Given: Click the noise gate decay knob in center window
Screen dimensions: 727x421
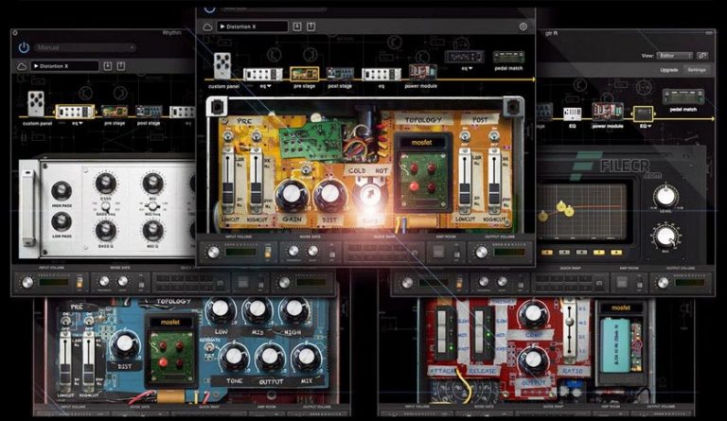Looking at the screenshot, I should pyautogui.click(x=313, y=251).
